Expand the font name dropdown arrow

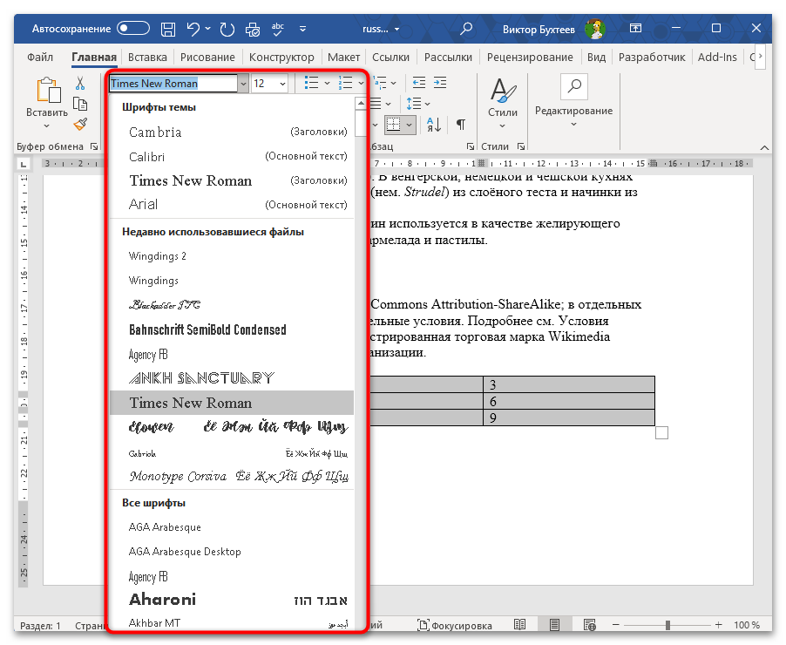click(x=242, y=84)
